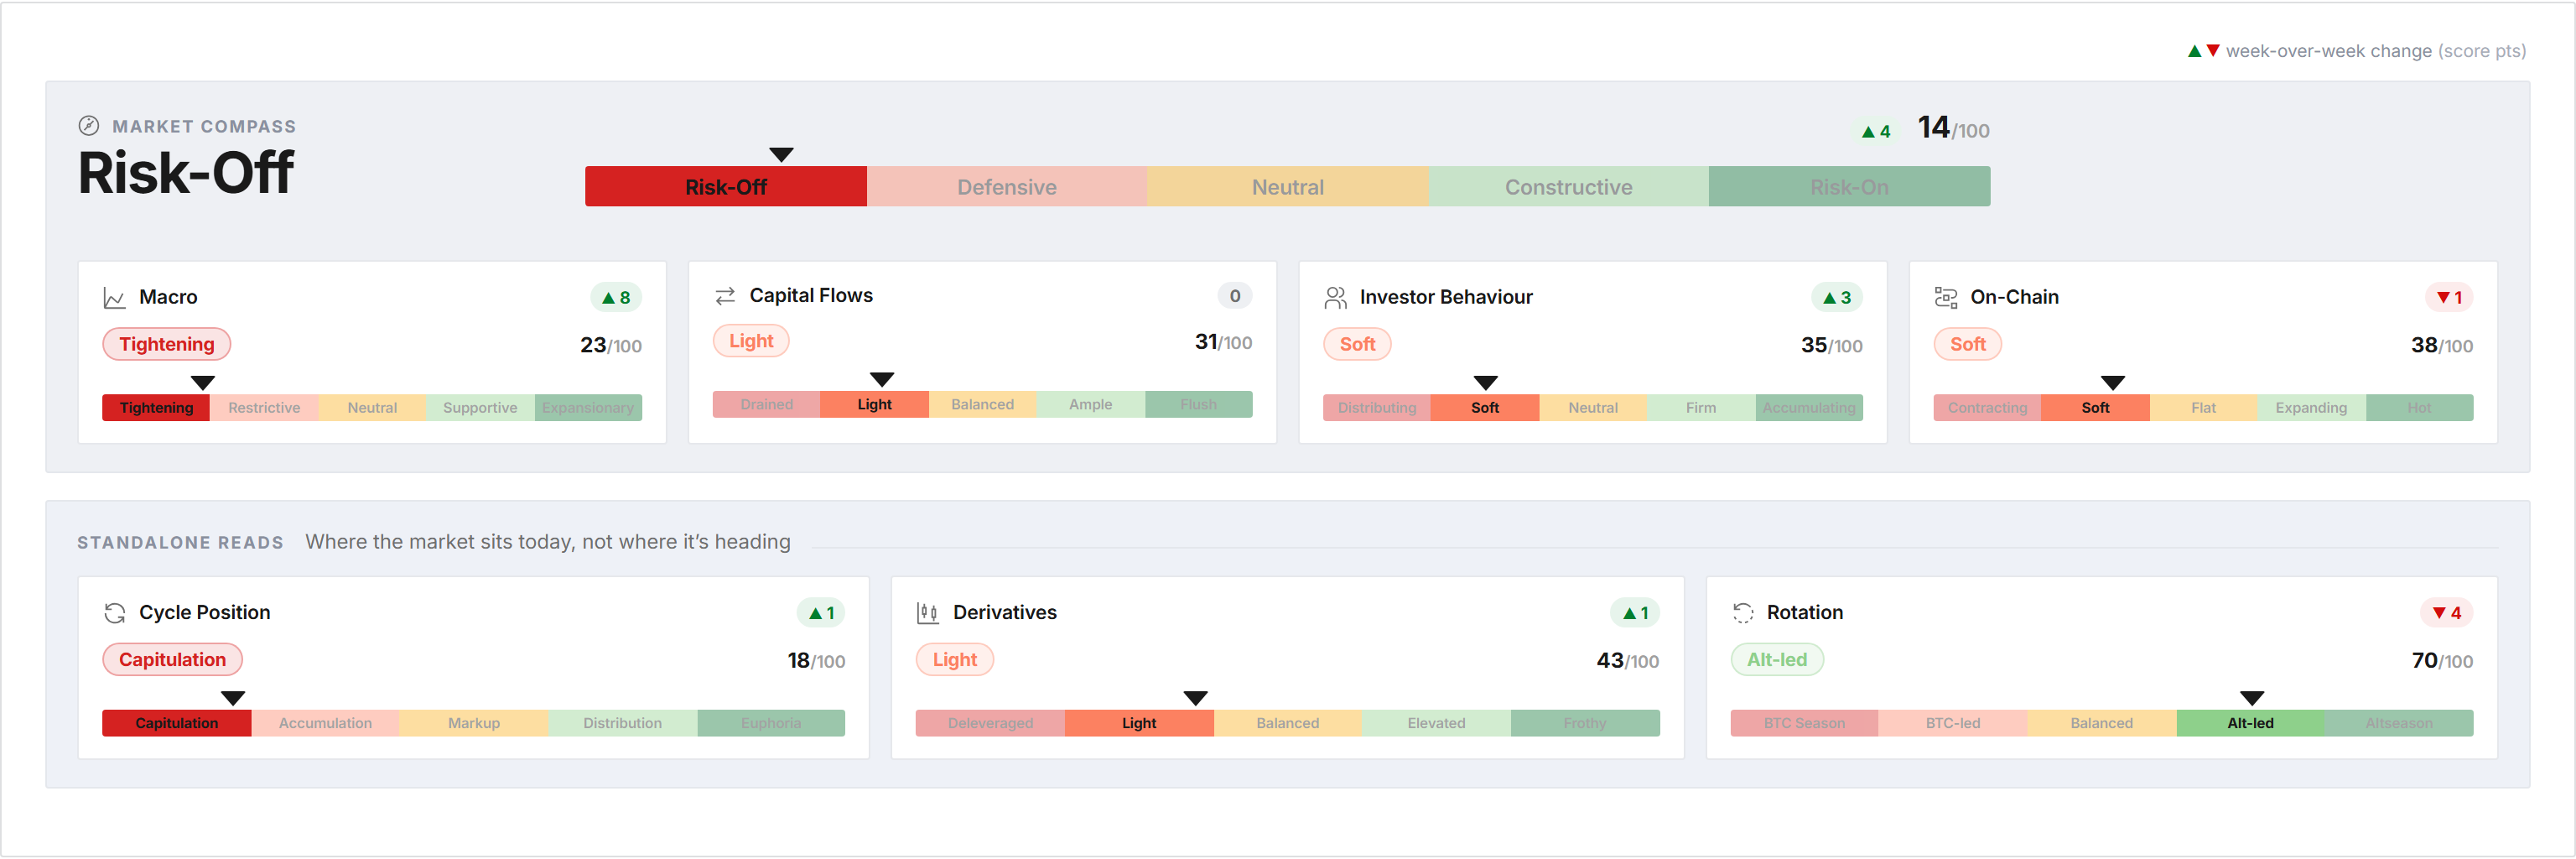The image size is (2576, 859).
Task: Click the Rotation dashed-circle icon
Action: (x=1742, y=613)
